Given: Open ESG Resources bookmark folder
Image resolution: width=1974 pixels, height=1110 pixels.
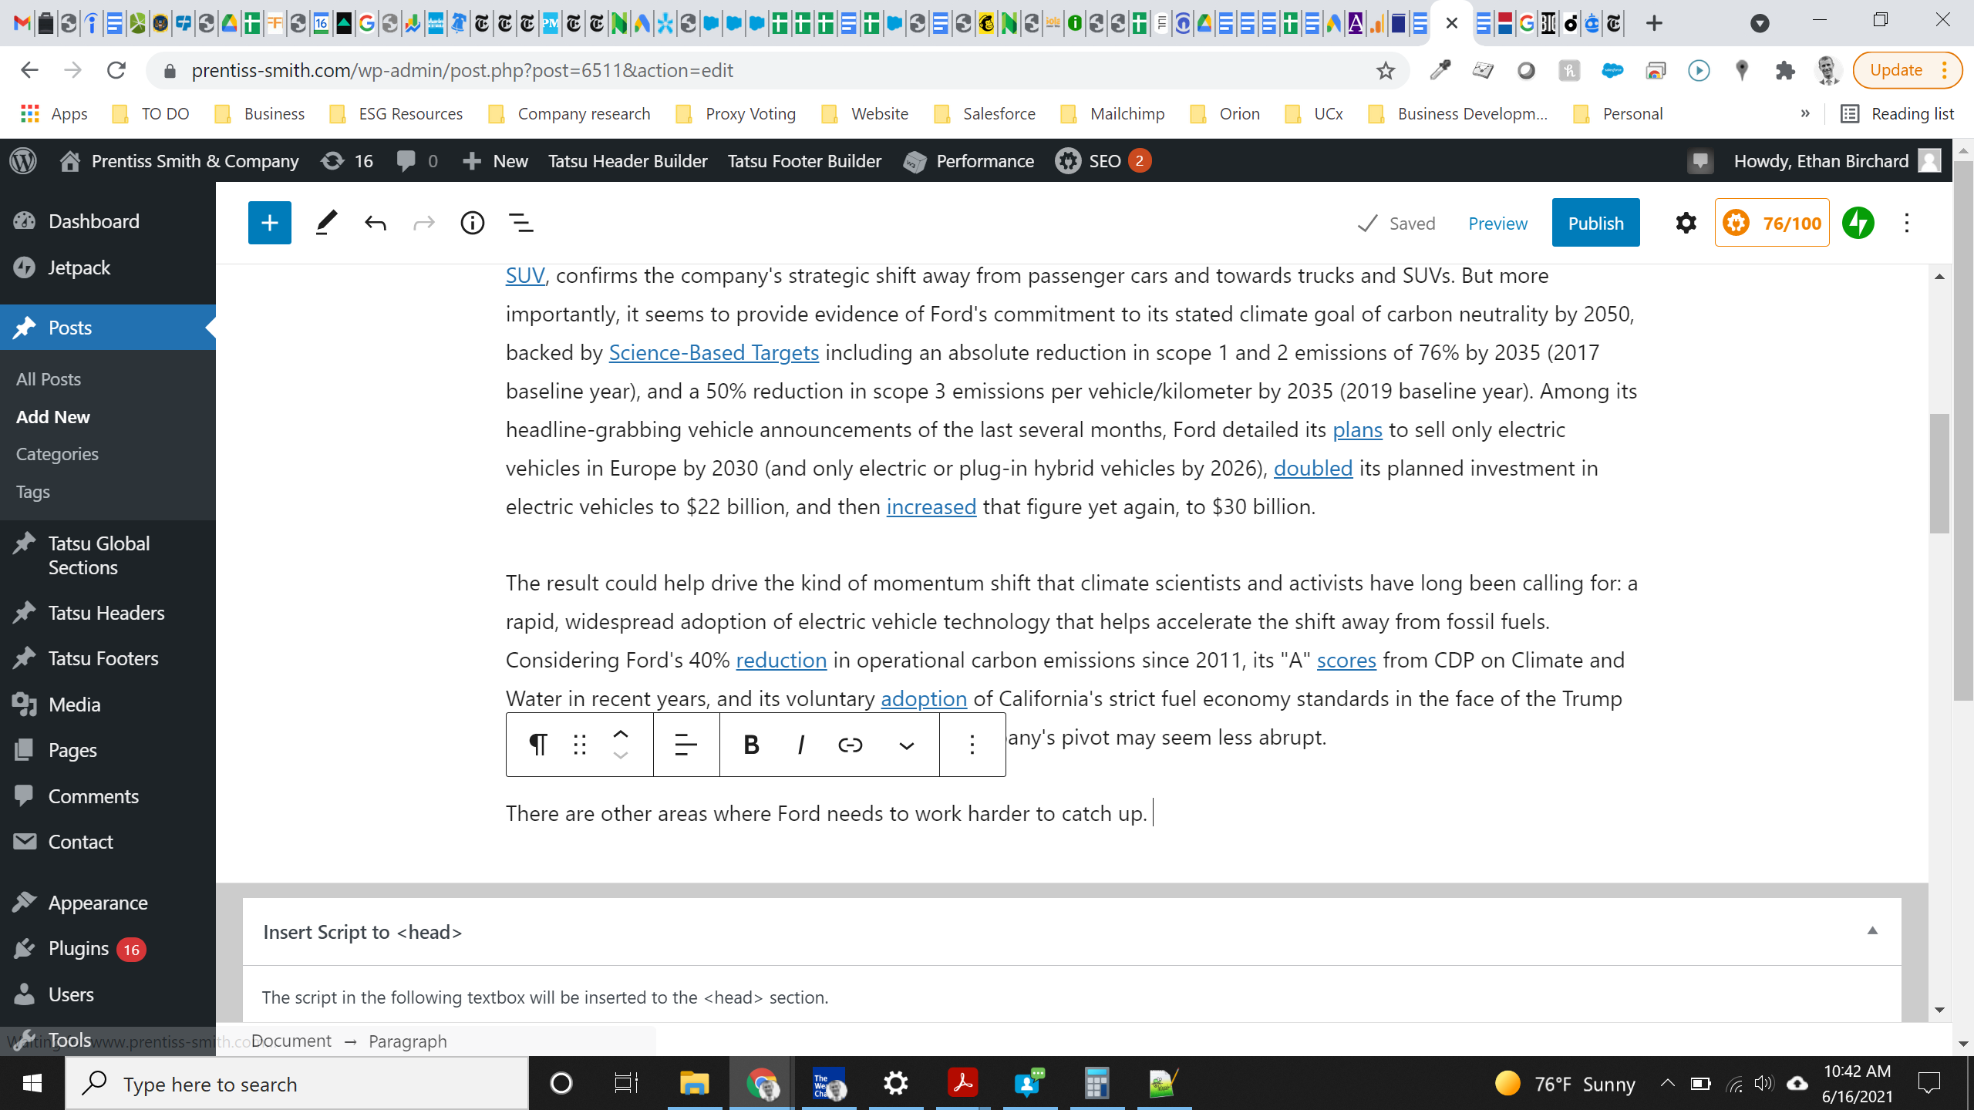Looking at the screenshot, I should coord(396,113).
